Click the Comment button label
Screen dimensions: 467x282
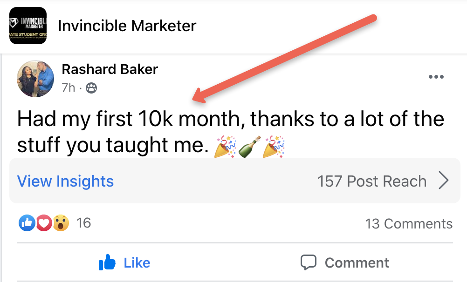[x=357, y=263]
